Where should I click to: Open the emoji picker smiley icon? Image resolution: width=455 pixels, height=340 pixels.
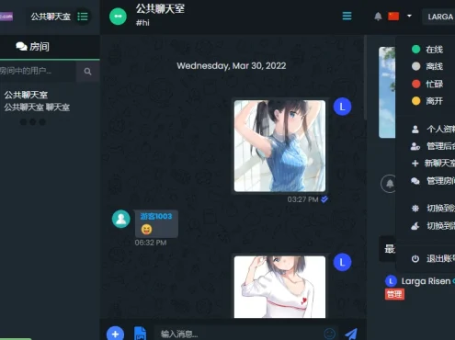pos(329,334)
